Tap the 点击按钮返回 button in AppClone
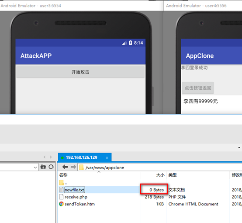 pos(198,88)
